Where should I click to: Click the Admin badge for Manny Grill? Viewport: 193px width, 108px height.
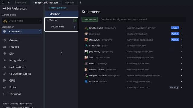(x=175, y=40)
